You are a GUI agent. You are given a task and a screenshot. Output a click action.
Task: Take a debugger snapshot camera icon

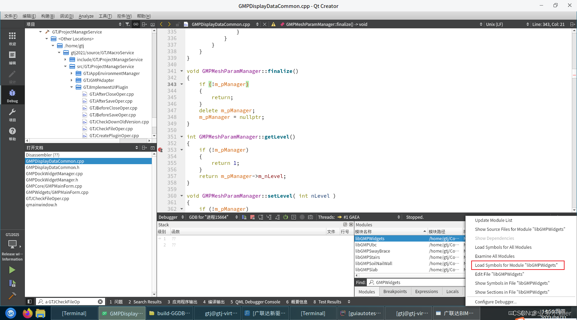point(310,217)
